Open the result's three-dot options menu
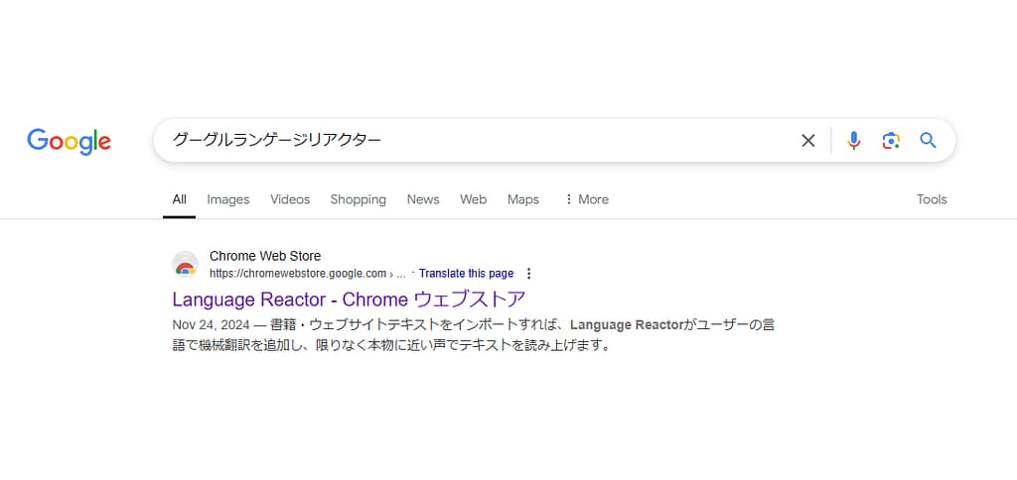The image size is (1017, 480). point(528,274)
